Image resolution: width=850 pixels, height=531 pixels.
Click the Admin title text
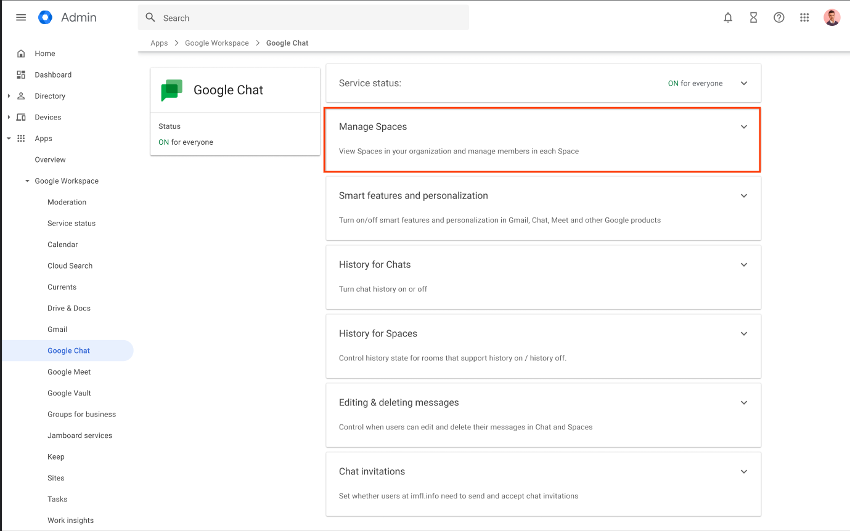79,17
